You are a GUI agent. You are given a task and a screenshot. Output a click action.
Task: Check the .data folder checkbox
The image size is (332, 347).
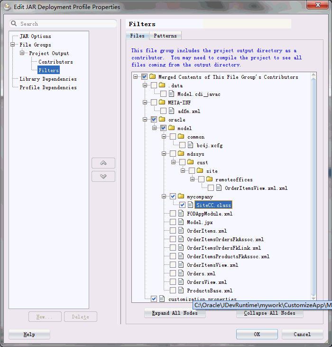(154, 85)
